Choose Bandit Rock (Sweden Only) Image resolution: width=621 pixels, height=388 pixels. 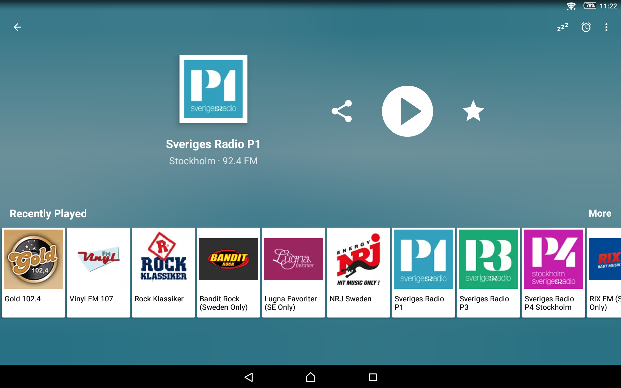(x=228, y=272)
